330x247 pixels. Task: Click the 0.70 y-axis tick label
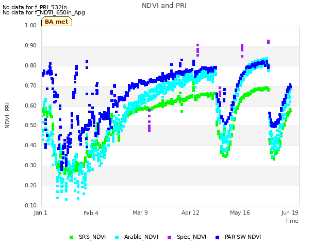click(x=31, y=86)
